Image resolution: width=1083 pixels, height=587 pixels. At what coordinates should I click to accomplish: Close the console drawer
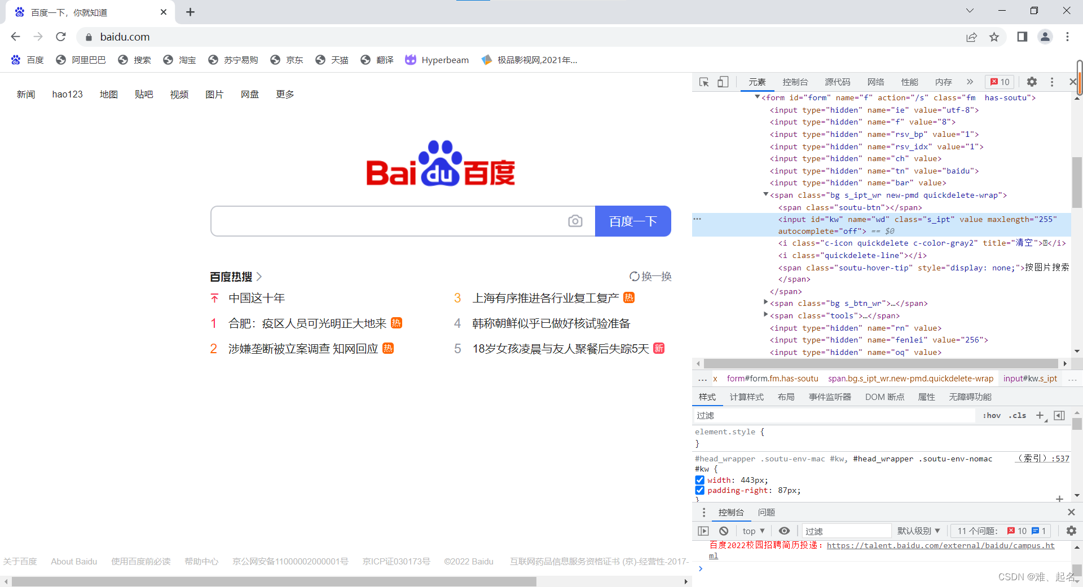[1071, 512]
